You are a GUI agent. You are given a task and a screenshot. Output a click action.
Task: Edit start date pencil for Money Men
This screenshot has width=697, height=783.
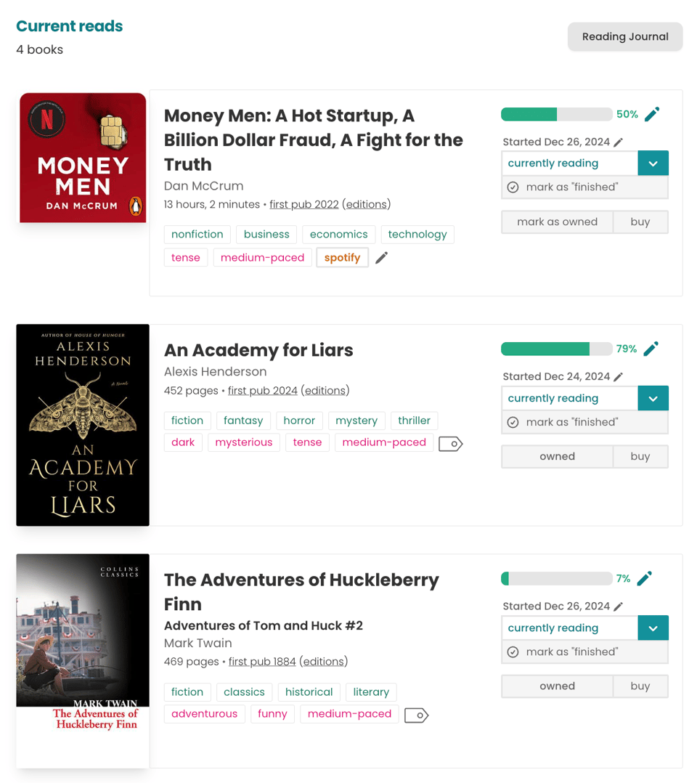tap(619, 142)
